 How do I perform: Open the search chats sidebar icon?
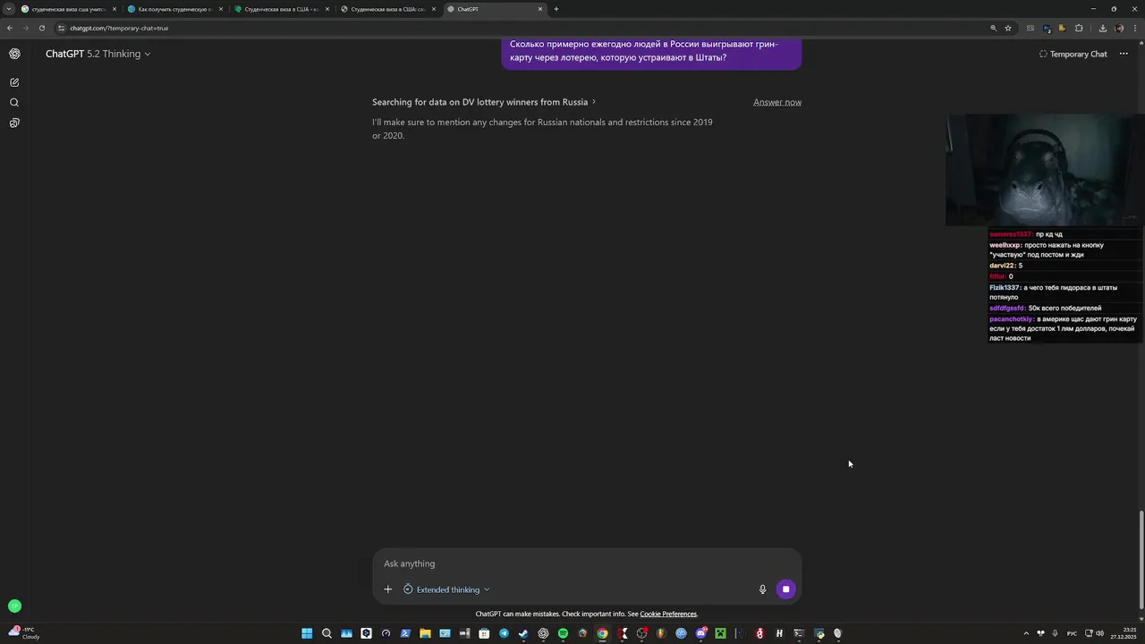(x=14, y=103)
